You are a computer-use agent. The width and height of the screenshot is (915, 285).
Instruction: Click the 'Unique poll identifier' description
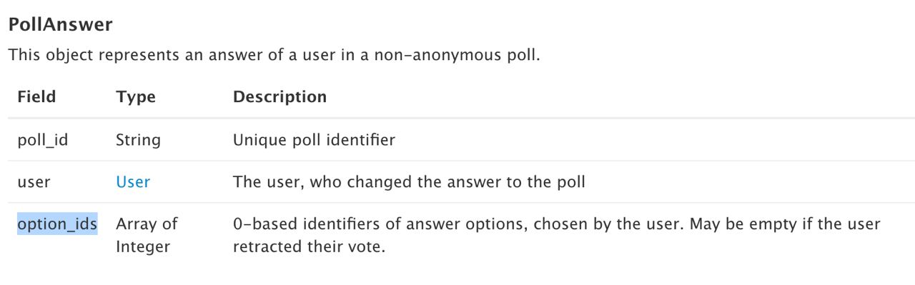[x=314, y=140]
